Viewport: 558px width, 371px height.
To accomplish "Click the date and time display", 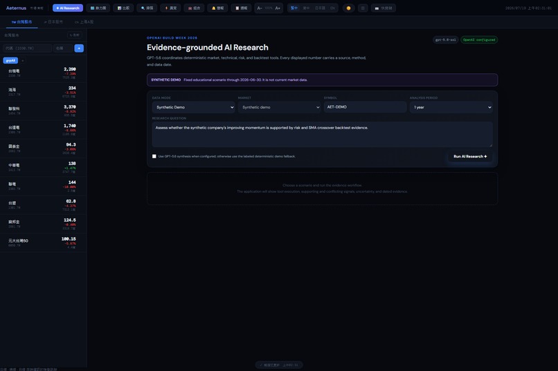I will [528, 8].
